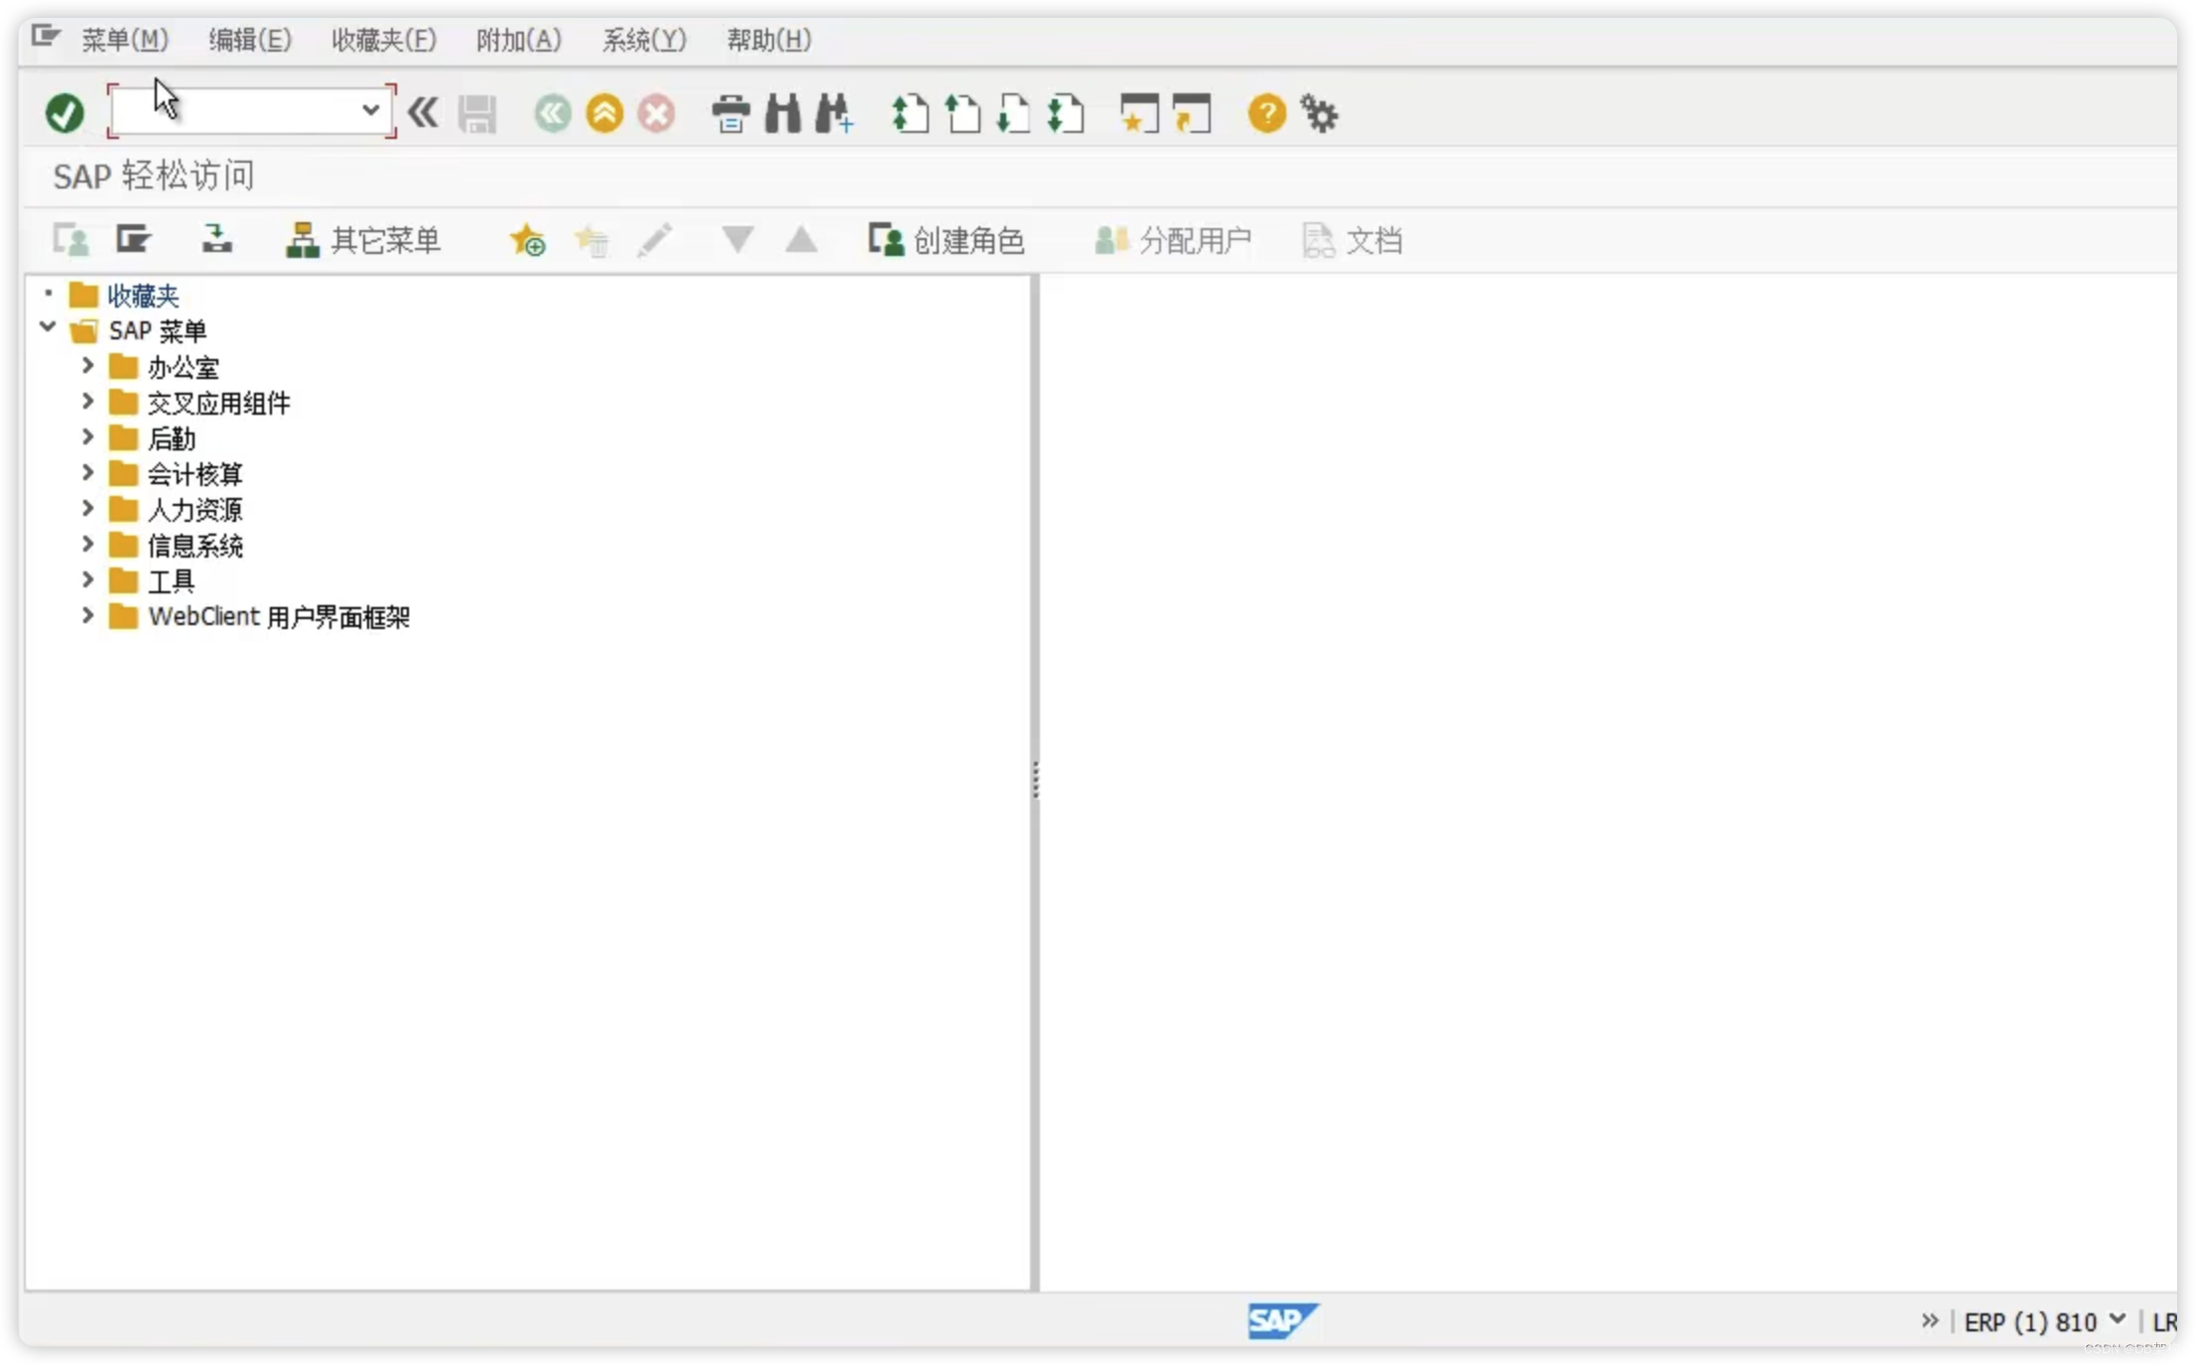Click the Find binoculars icon
The width and height of the screenshot is (2195, 1365).
(783, 113)
